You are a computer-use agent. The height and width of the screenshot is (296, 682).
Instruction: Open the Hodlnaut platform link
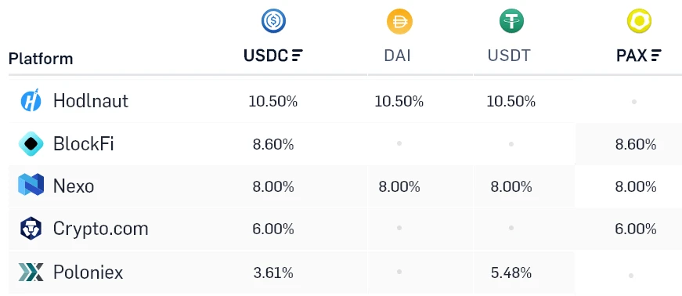pos(91,100)
